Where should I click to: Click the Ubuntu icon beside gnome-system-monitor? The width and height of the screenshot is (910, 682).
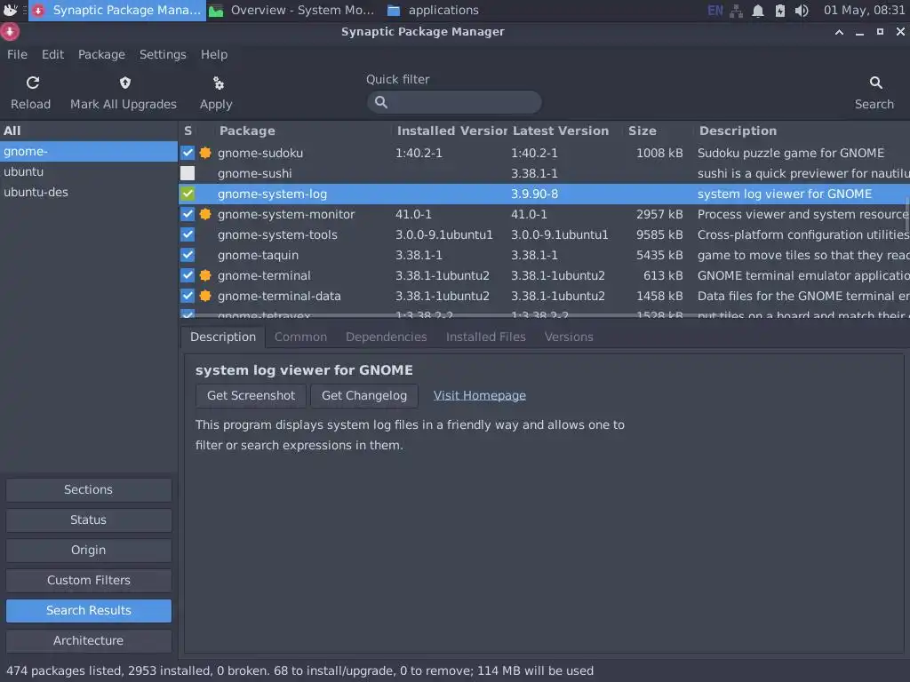click(x=205, y=214)
